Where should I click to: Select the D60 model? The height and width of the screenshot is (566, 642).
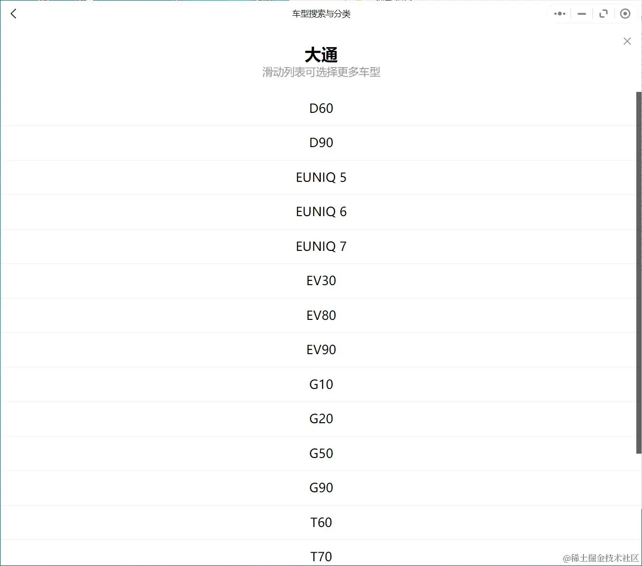pos(321,108)
